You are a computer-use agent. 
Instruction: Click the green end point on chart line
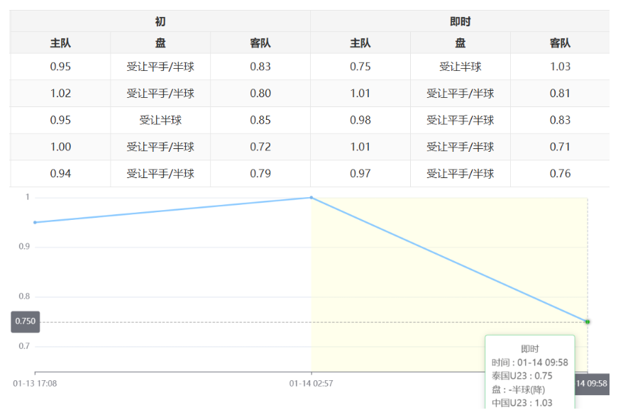click(x=588, y=322)
